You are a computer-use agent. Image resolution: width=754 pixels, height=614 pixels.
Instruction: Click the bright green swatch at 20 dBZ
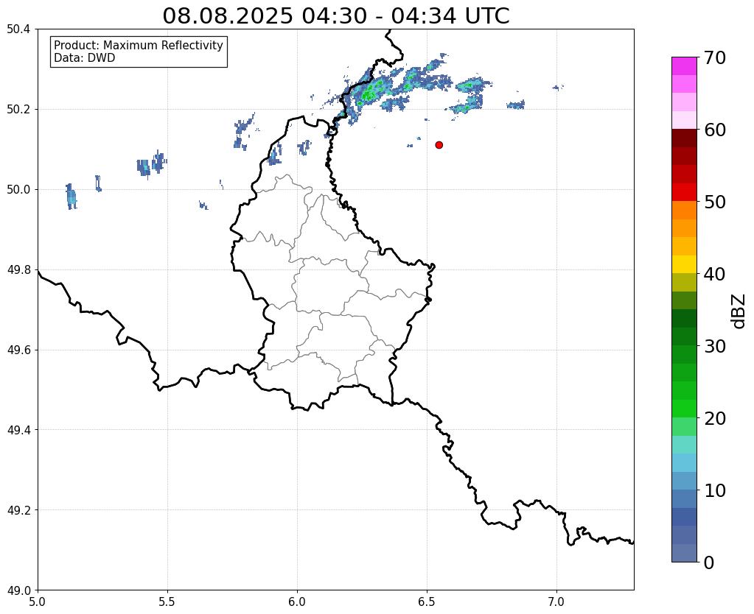coord(684,409)
